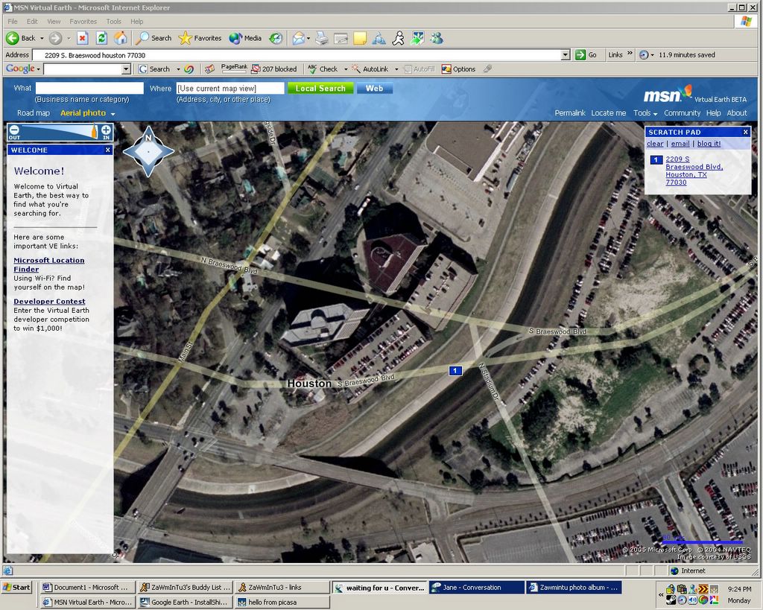Screen dimensions: 763x610
Task: Click the Google toolbar highlighter pen icon
Action: [x=487, y=69]
